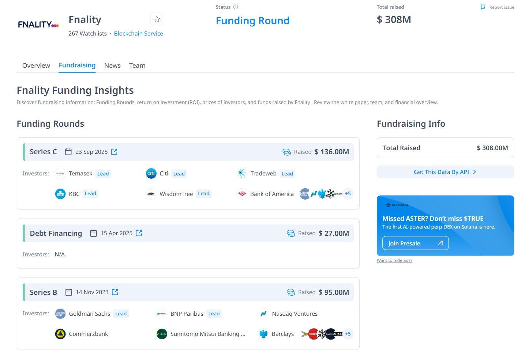Viewport: 525px width, 352px height.
Task: Switch to the Team tab
Action: click(x=137, y=66)
